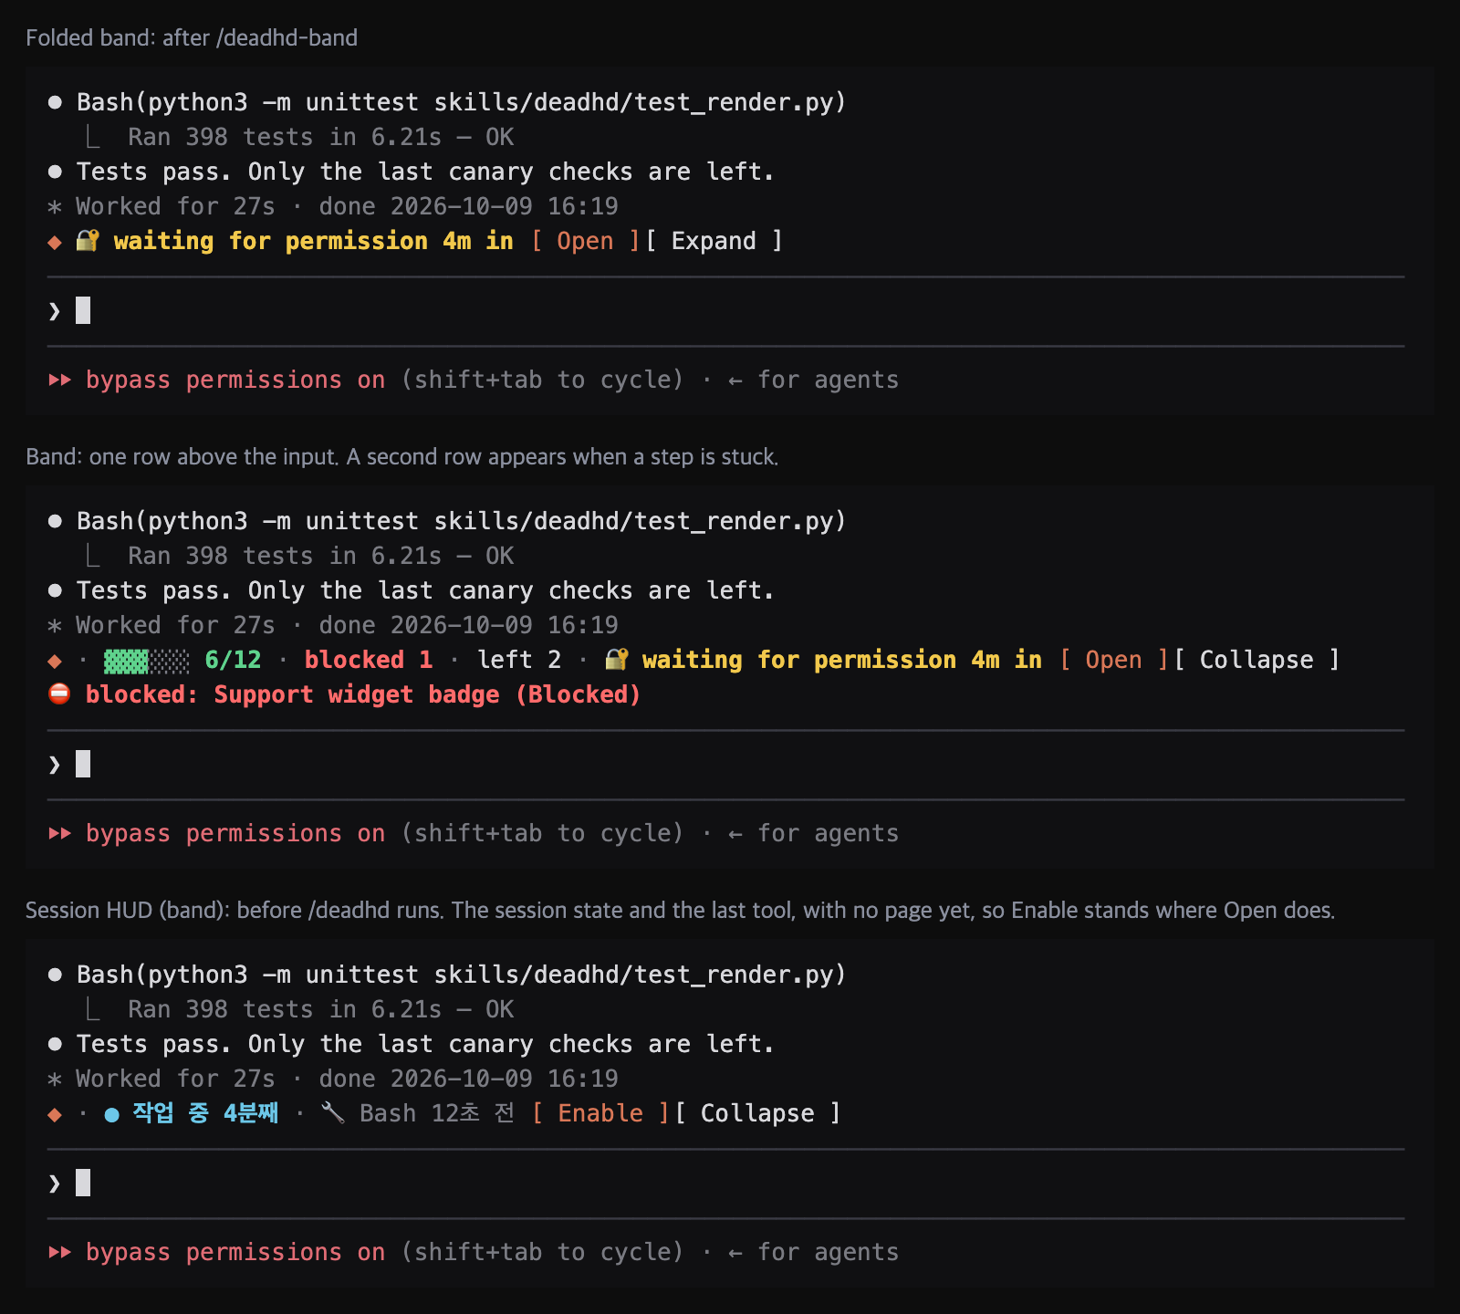Screen dimensions: 1460x1314
Task: Click 'bypass permissions on' in the first panel
Action: (x=235, y=380)
